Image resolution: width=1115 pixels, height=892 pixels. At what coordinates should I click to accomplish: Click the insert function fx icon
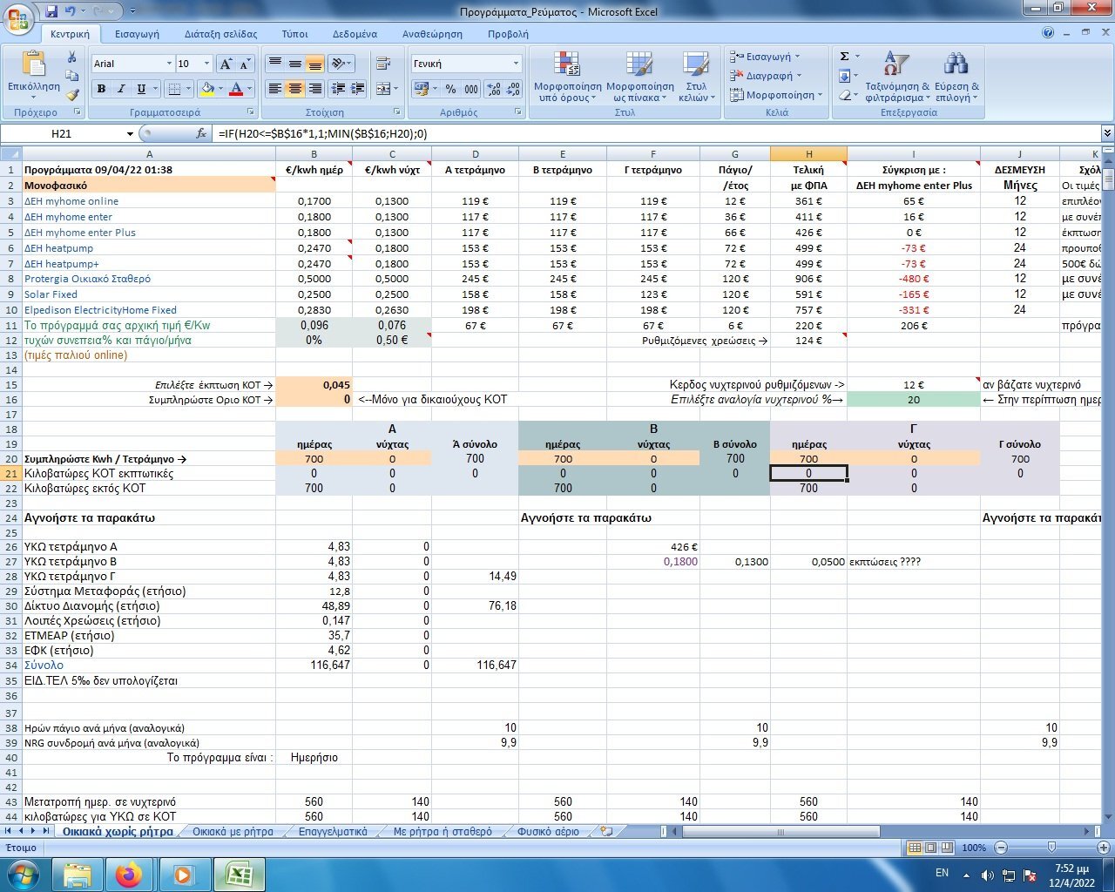tap(201, 134)
